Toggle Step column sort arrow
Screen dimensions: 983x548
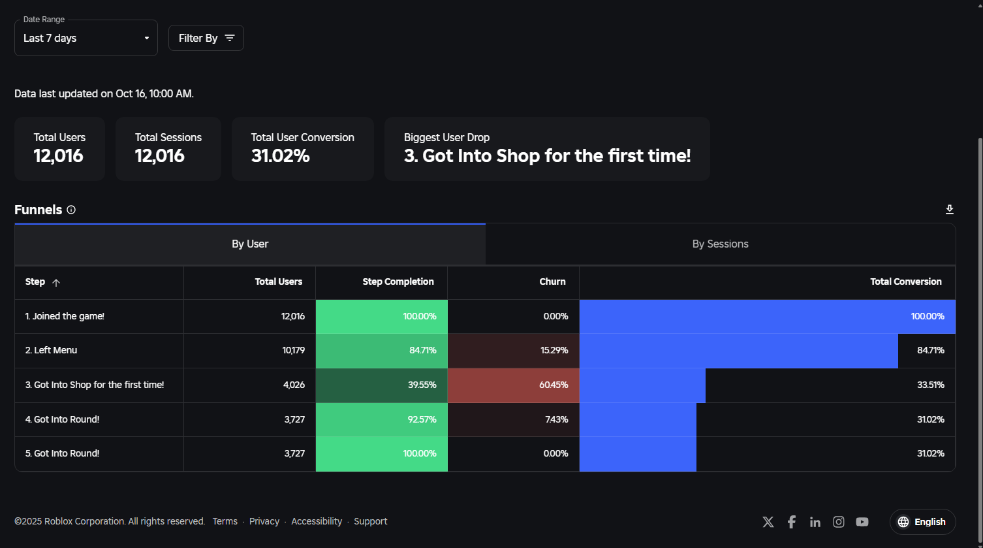(56, 282)
